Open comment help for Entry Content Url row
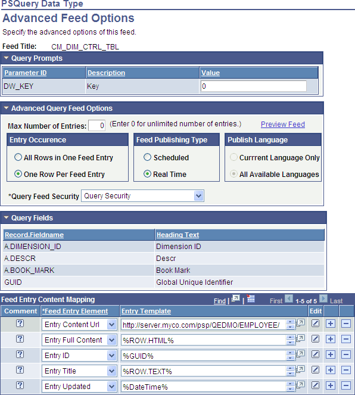The height and width of the screenshot is (395, 355). (x=20, y=323)
